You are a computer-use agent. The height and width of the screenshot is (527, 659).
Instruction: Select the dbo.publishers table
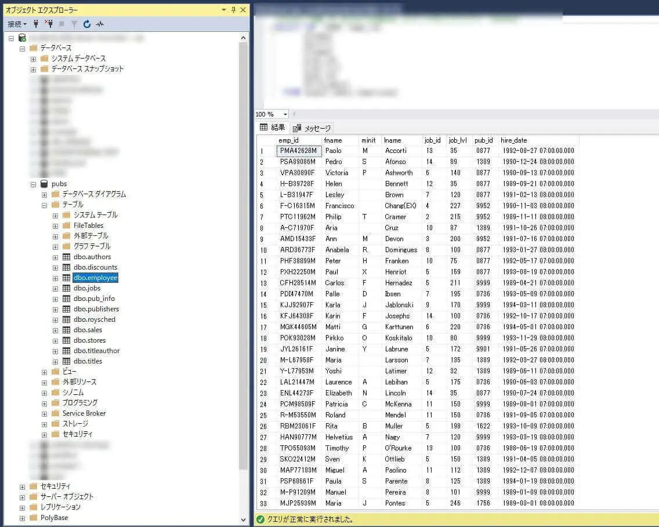pyautogui.click(x=96, y=309)
